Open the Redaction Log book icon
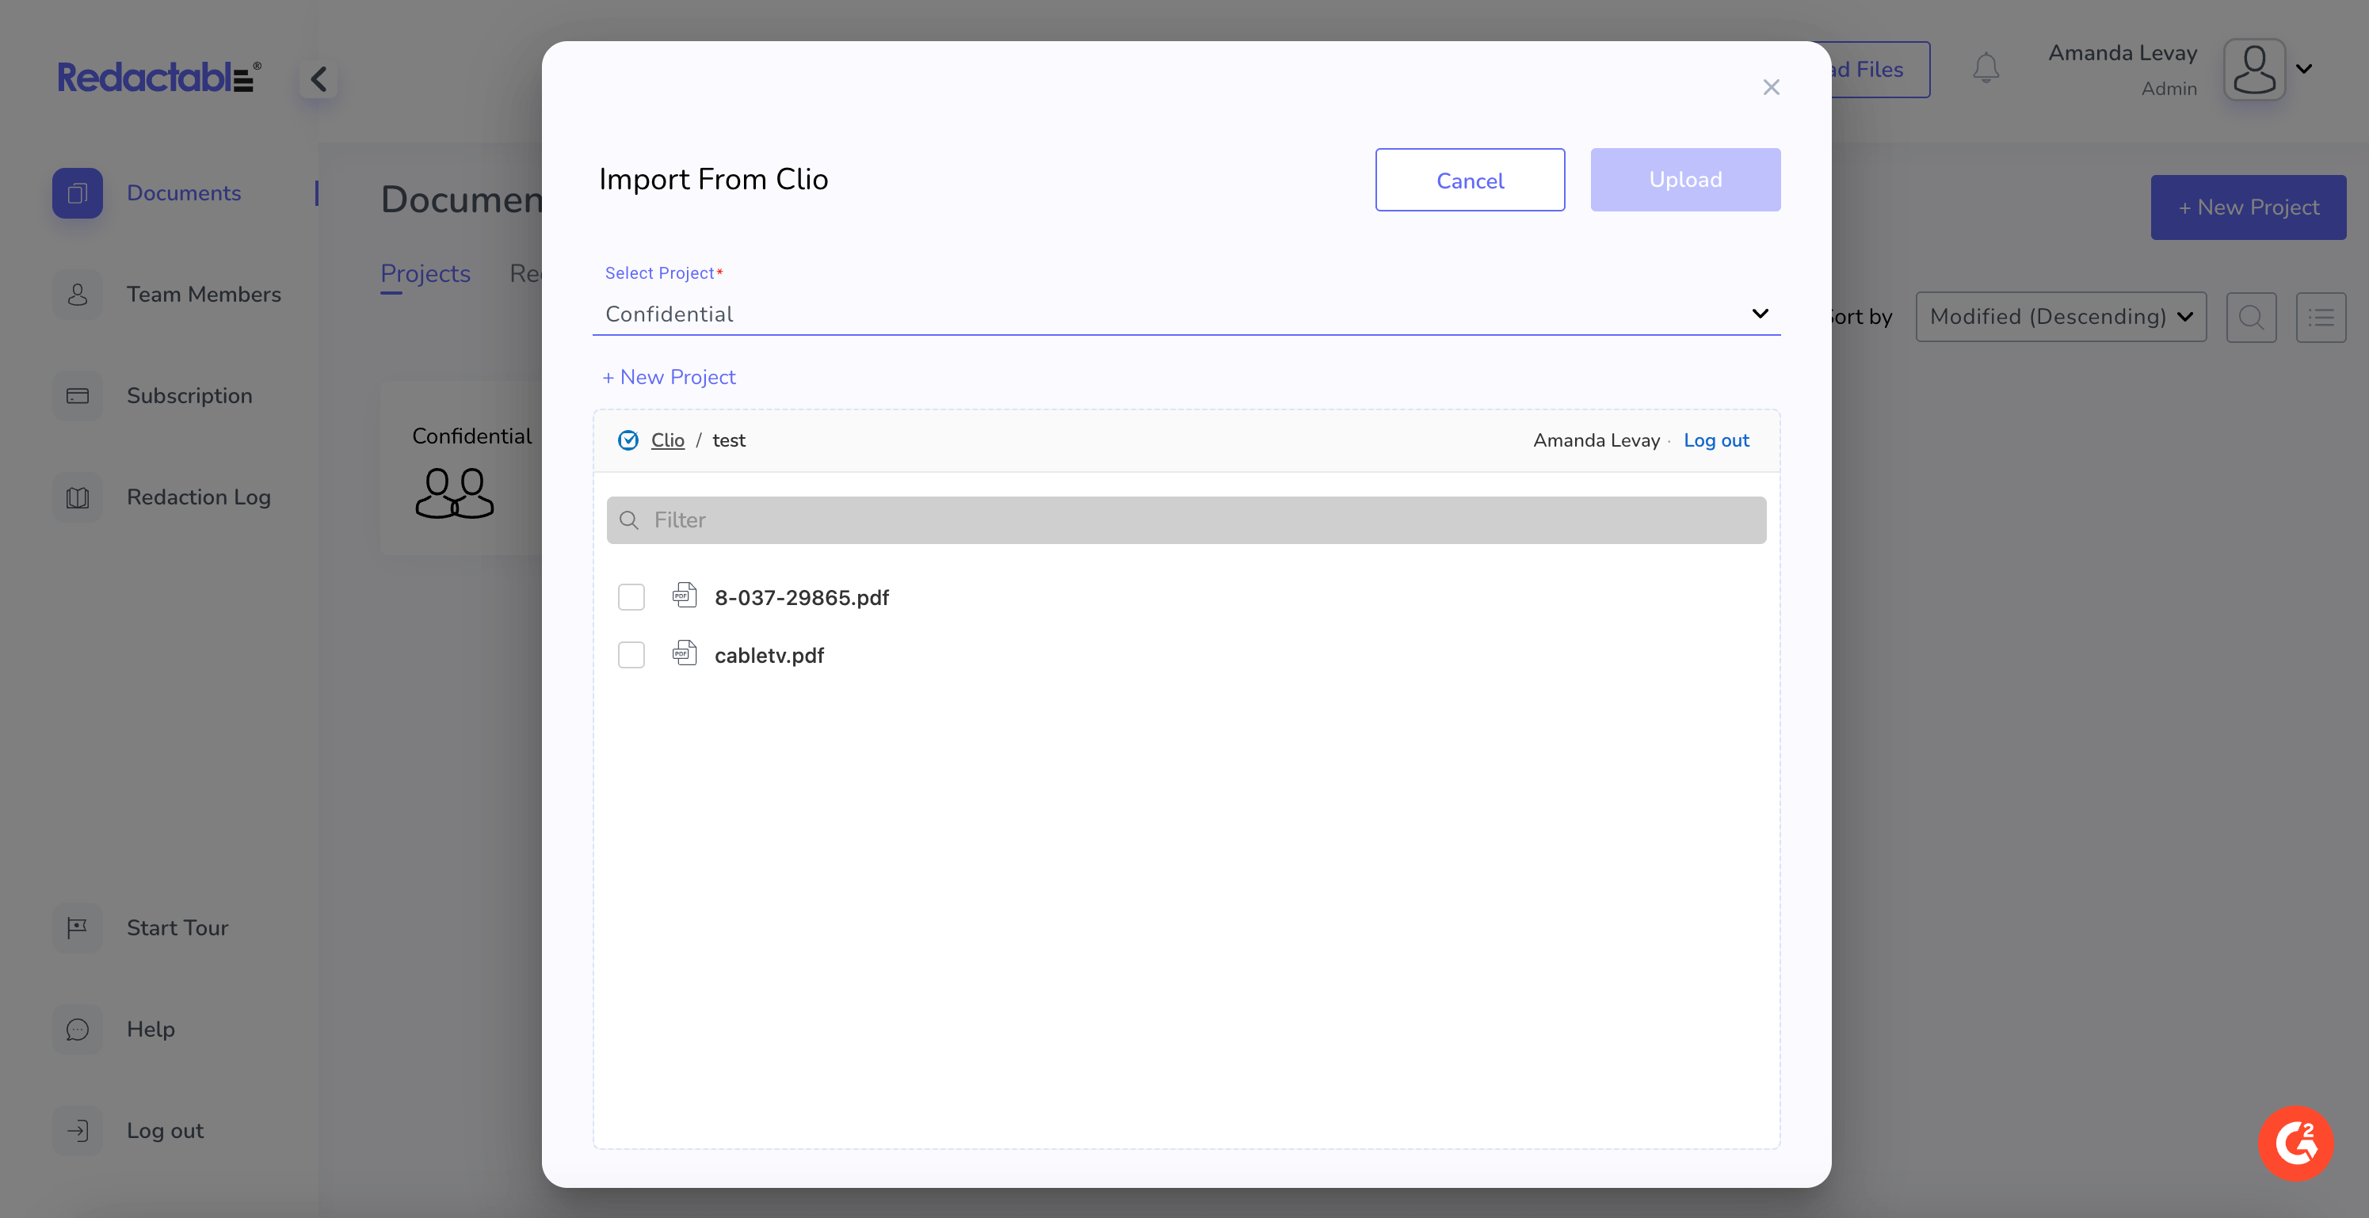 [x=78, y=497]
